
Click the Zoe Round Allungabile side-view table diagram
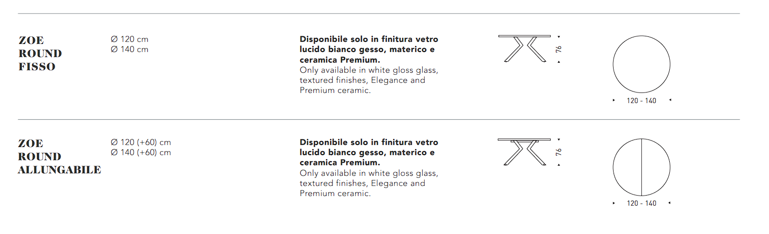(524, 152)
